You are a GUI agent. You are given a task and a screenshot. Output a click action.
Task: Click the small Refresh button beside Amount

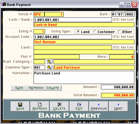36,88
